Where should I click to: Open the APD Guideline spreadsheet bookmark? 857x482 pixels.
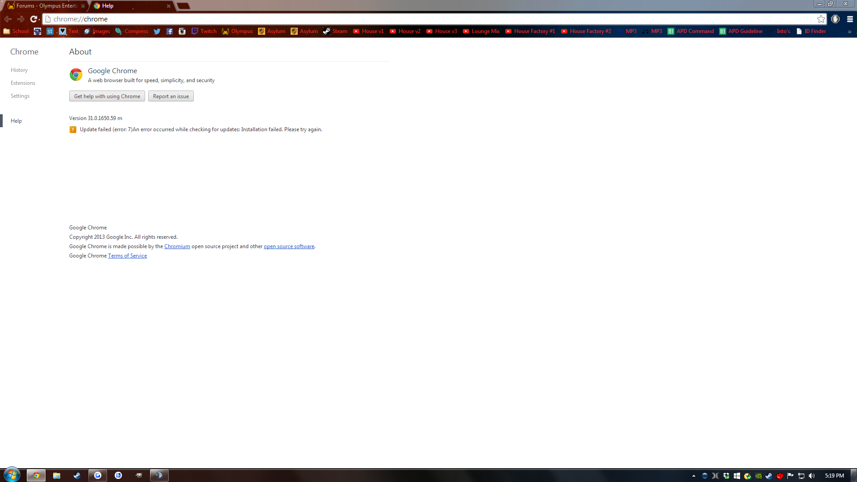coord(741,31)
